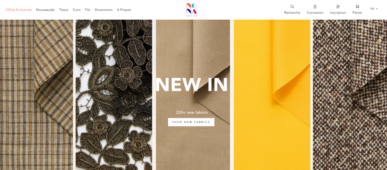The width and height of the screenshot is (387, 170).
Task: Expand the FR language dropdown
Action: tap(374, 9)
